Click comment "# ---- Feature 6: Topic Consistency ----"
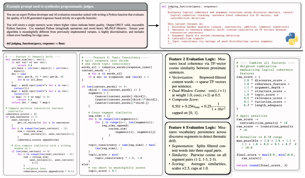This screenshot has height=178, width=305. coord(115,57)
